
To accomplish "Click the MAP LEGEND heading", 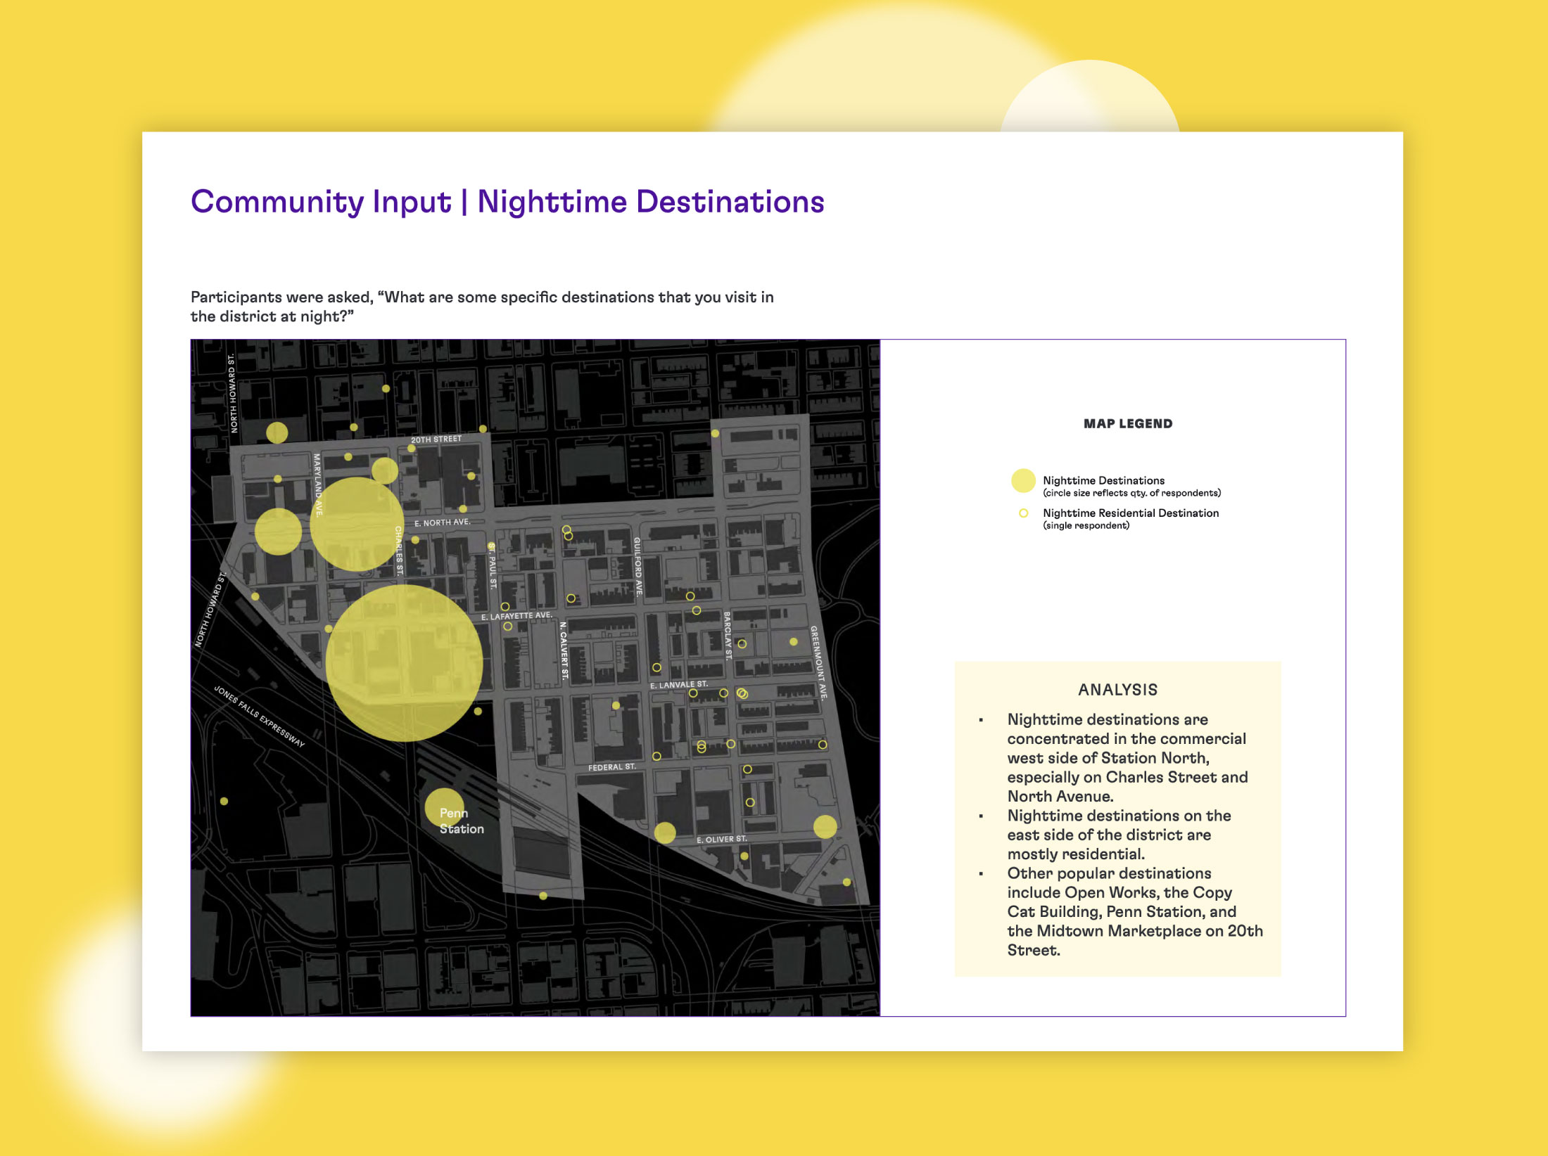I will [x=1128, y=423].
